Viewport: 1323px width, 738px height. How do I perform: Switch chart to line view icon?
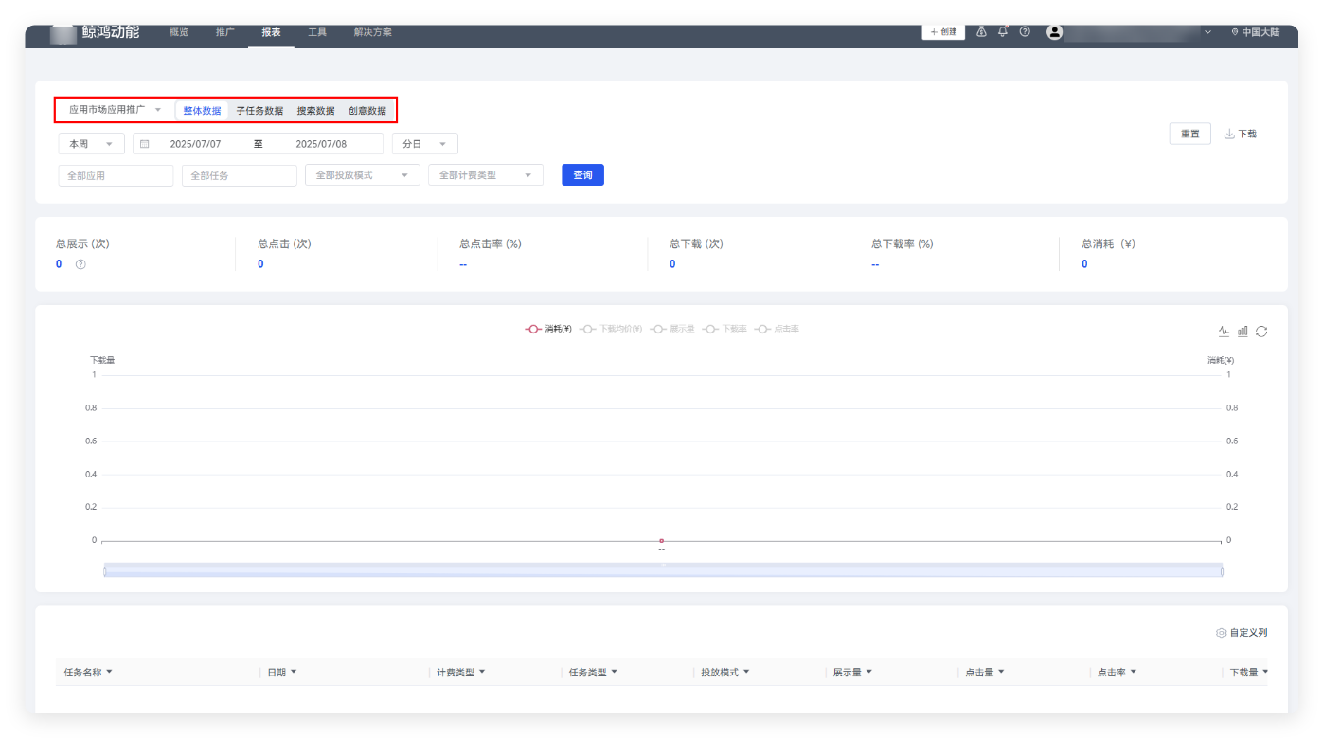coord(1224,332)
